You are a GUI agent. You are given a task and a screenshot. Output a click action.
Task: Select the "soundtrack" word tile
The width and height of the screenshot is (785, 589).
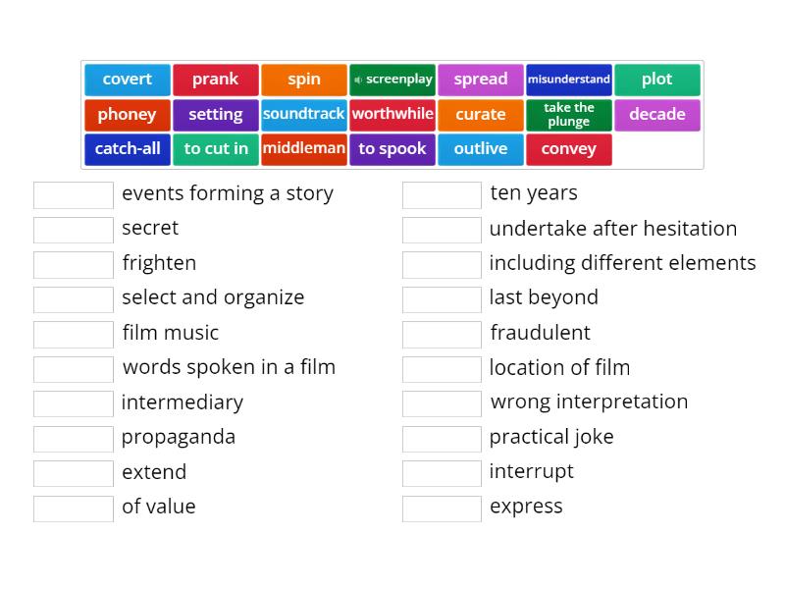pos(304,115)
